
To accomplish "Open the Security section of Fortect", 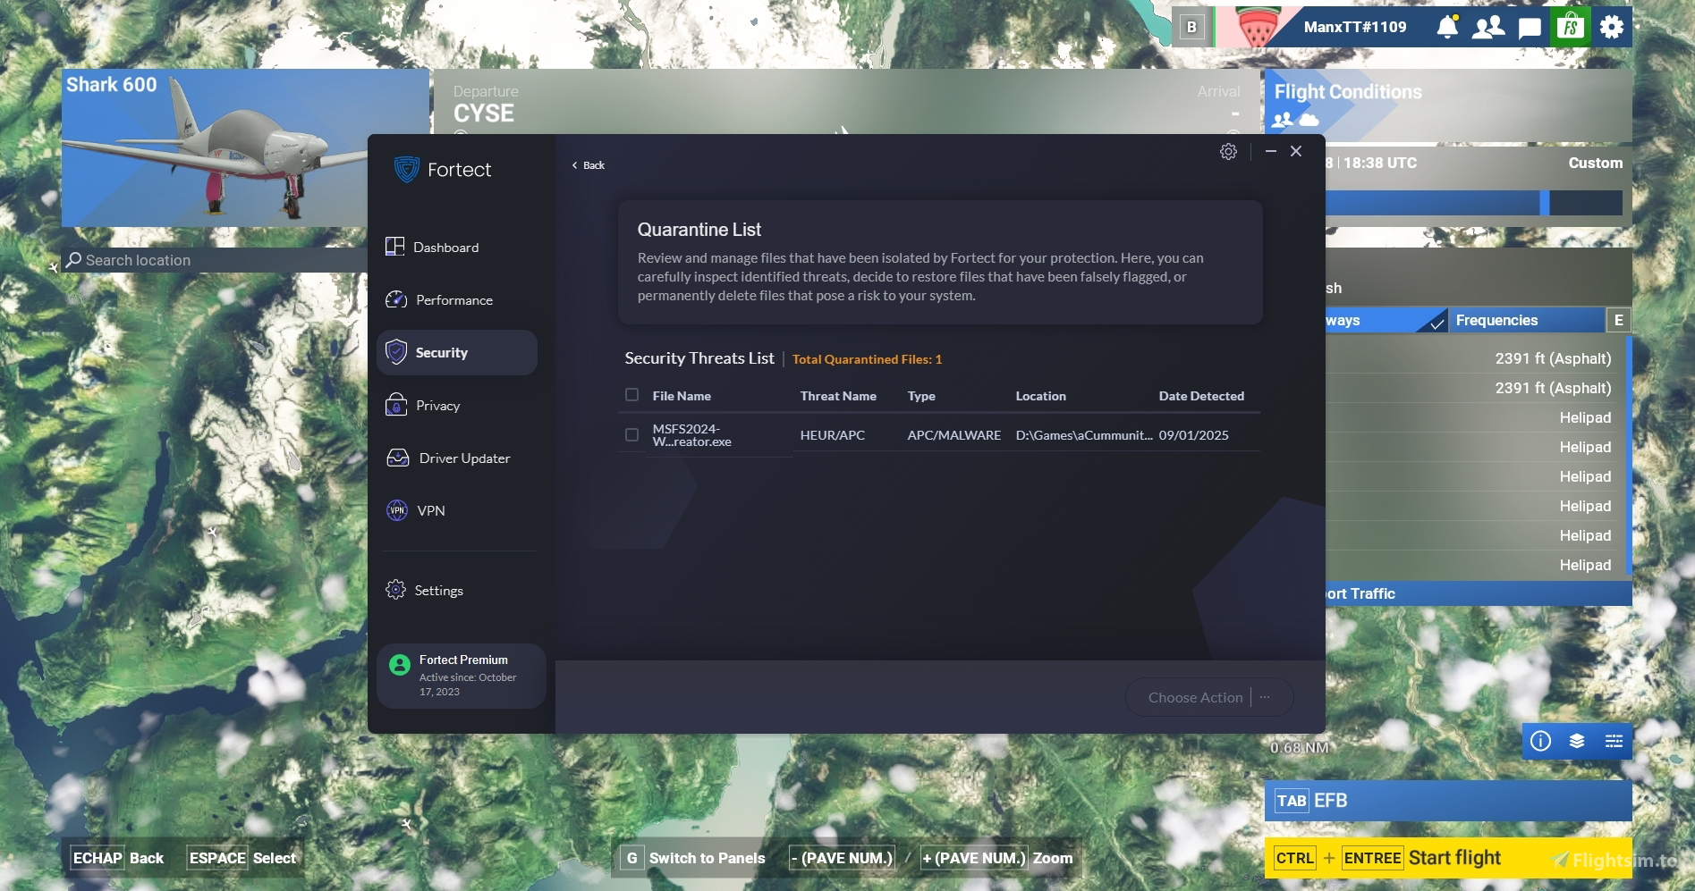I will coord(441,352).
